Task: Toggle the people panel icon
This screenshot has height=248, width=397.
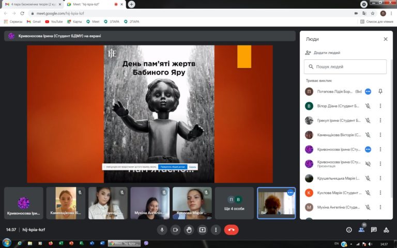Action: point(361,230)
